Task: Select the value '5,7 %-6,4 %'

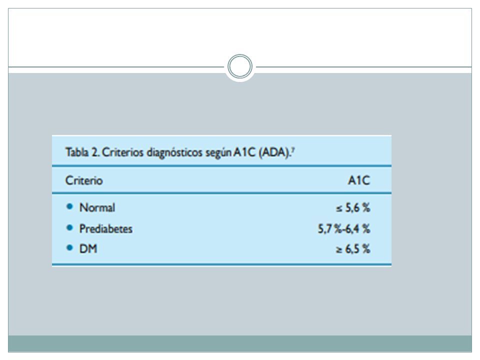Action: tap(344, 228)
